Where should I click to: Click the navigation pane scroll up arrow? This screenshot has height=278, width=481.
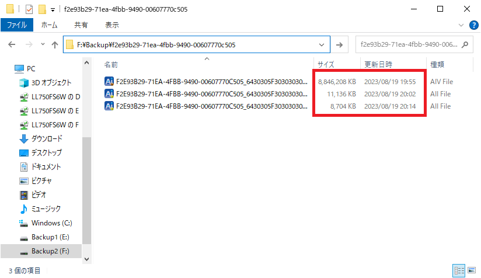[x=86, y=62]
